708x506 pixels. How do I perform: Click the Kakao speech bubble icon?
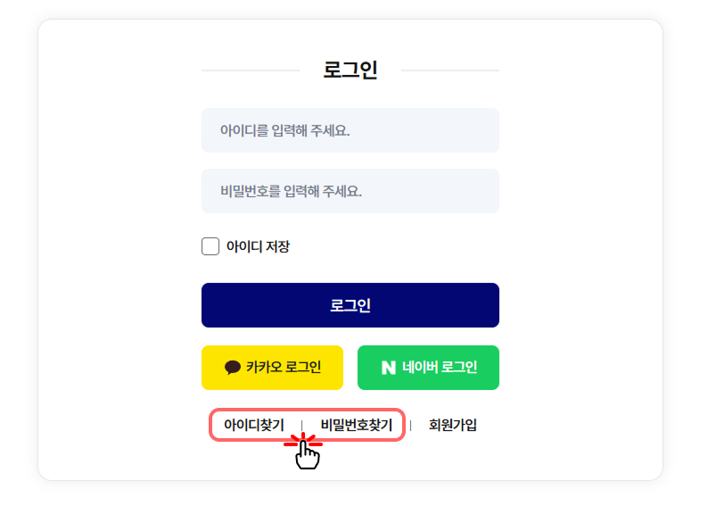233,368
